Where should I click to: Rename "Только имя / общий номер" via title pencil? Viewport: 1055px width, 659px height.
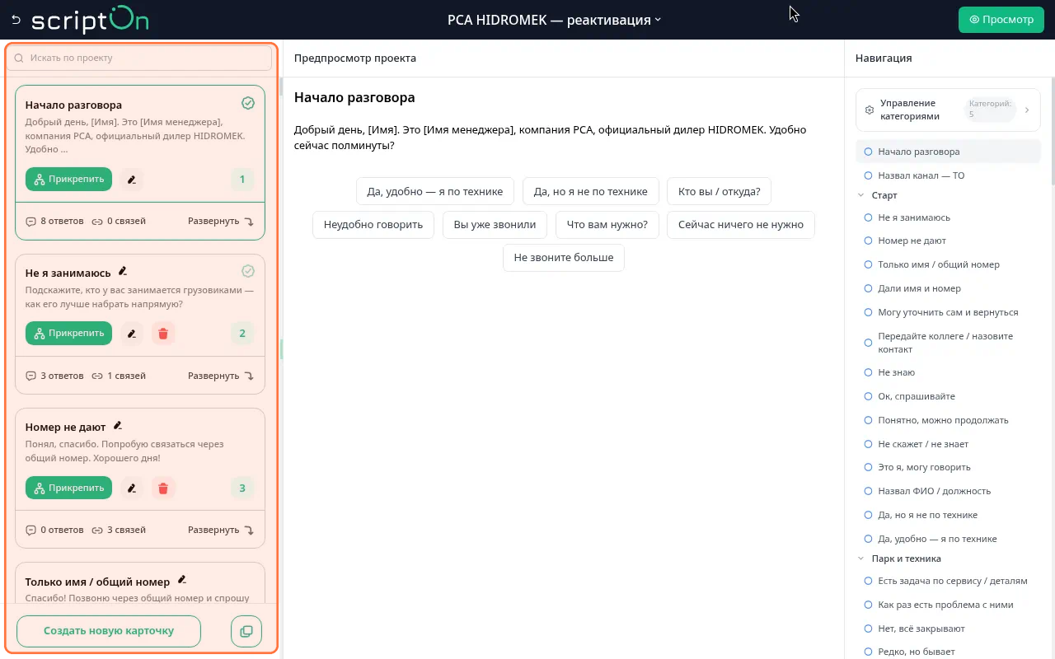(182, 580)
